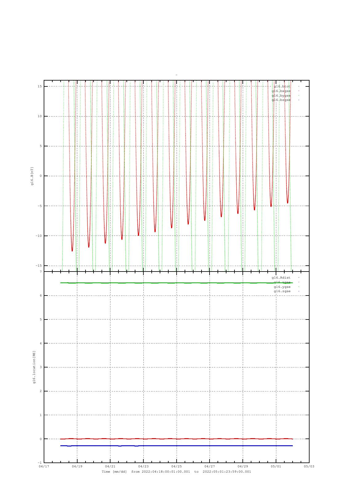
Task: Click the g16.ygse legend label
Action: 282,287
